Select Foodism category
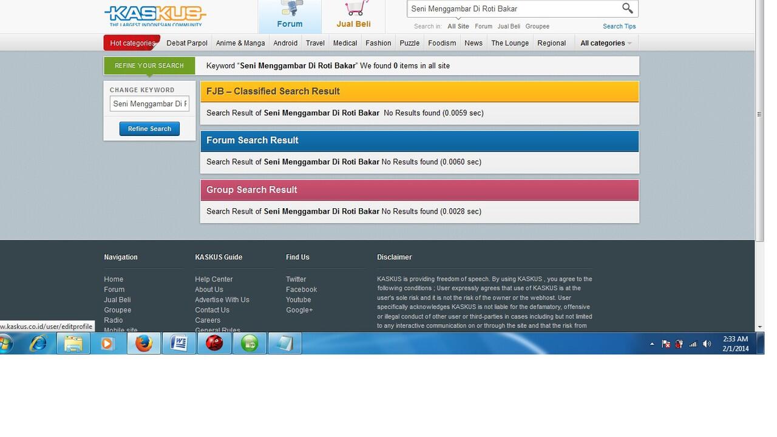This screenshot has height=437, width=777. click(442, 43)
